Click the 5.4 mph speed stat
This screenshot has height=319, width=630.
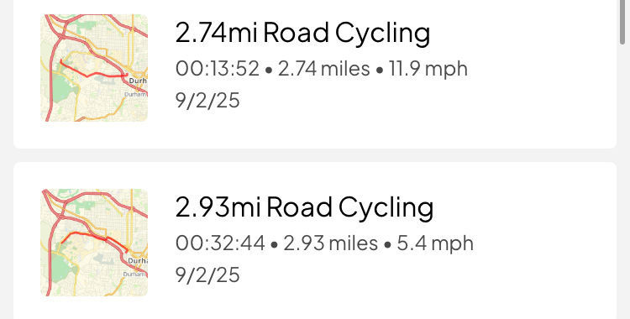435,243
